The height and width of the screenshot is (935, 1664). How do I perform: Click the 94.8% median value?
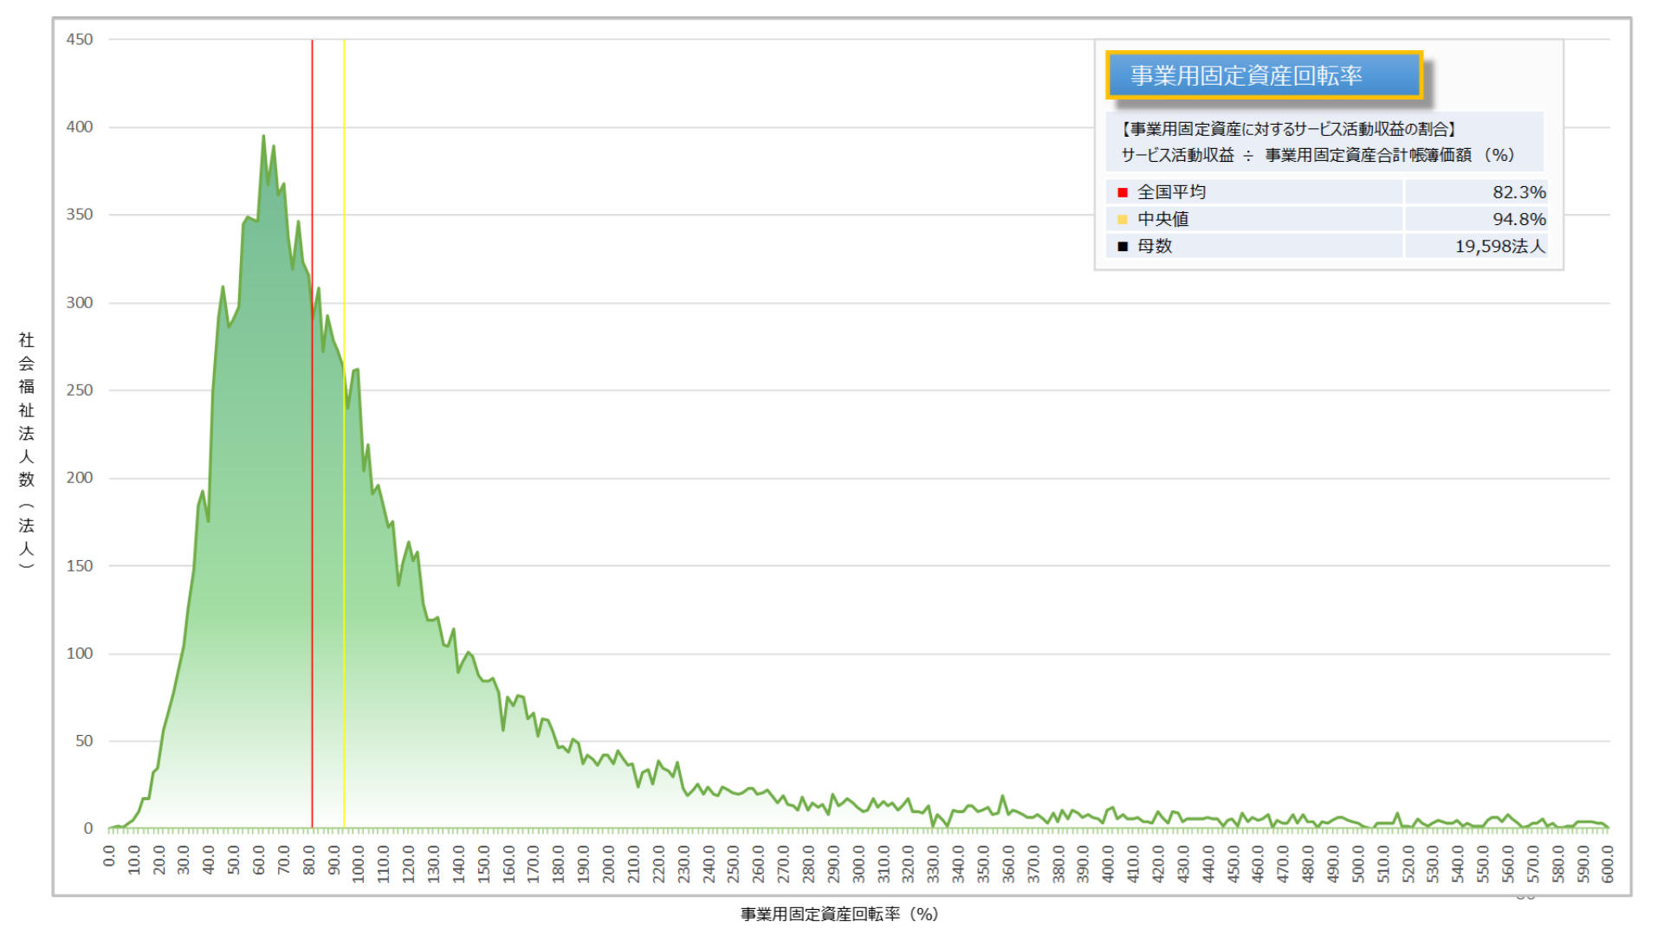coord(1518,219)
